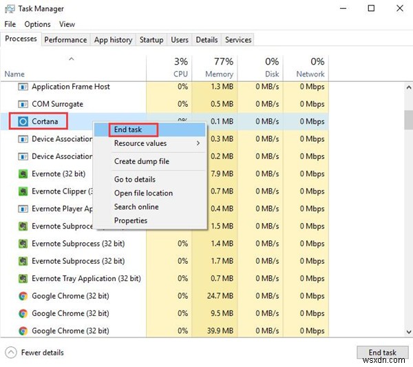Viewport: 413px width, 367px height.
Task: Select the Cortana process row
Action: [x=165, y=121]
